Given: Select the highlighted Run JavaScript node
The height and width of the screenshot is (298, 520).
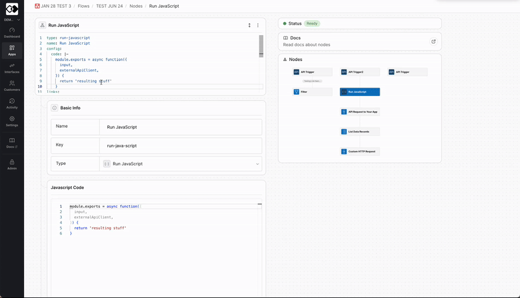Looking at the screenshot, I should point(360,92).
